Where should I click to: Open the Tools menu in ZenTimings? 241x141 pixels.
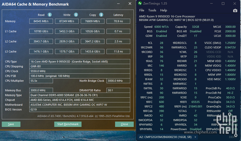pyautogui.click(x=152, y=10)
